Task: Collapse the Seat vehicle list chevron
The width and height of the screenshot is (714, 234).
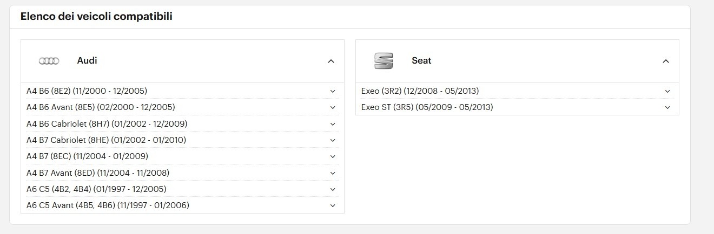Action: (666, 61)
